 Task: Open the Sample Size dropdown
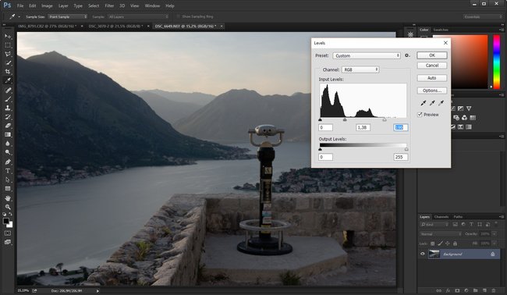click(x=68, y=16)
